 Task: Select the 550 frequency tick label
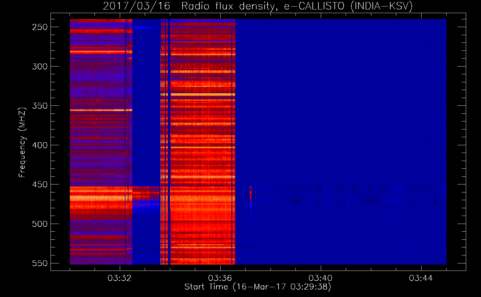click(40, 263)
